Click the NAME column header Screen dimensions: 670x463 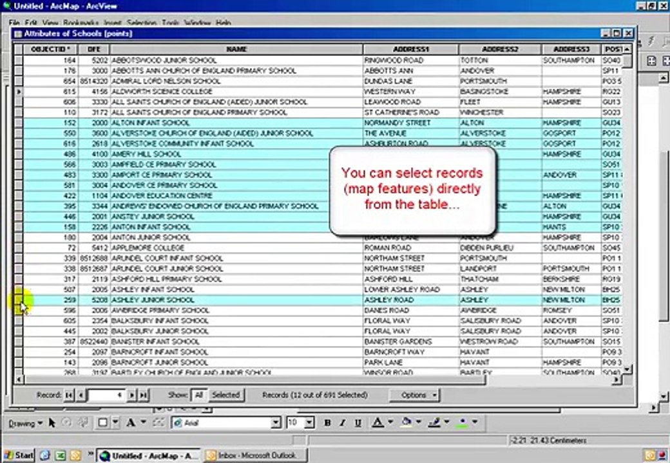[x=236, y=50]
